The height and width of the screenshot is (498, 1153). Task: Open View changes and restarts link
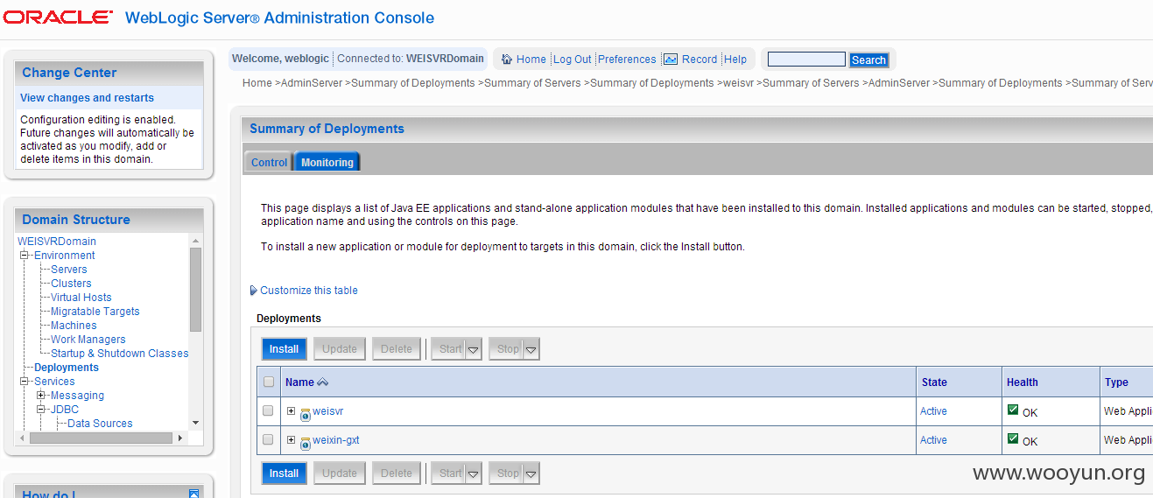[87, 98]
